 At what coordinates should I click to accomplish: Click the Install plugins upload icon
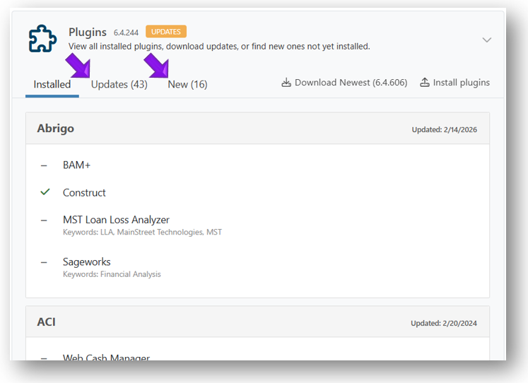point(425,83)
